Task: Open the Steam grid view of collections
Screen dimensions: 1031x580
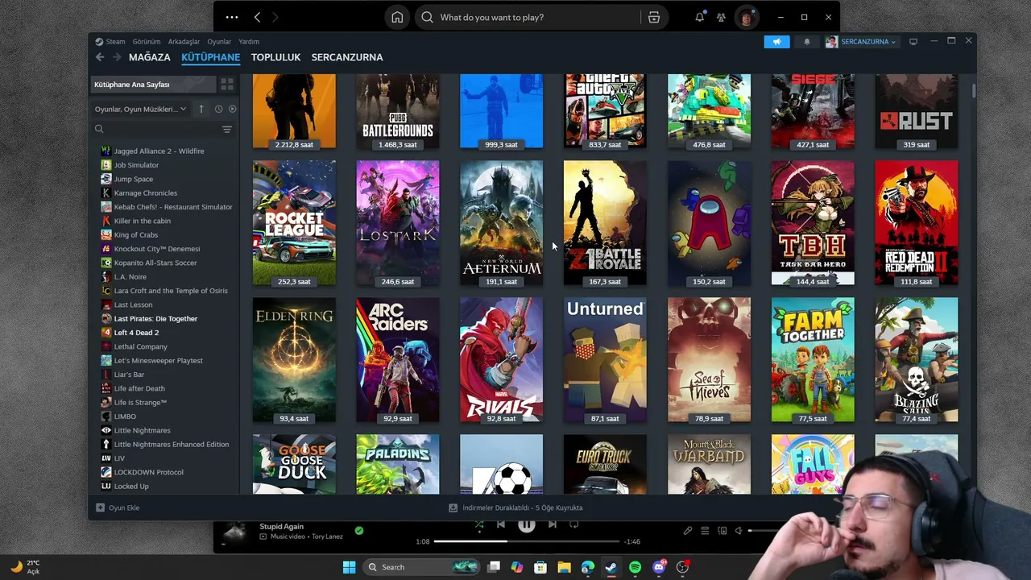Action: point(227,84)
